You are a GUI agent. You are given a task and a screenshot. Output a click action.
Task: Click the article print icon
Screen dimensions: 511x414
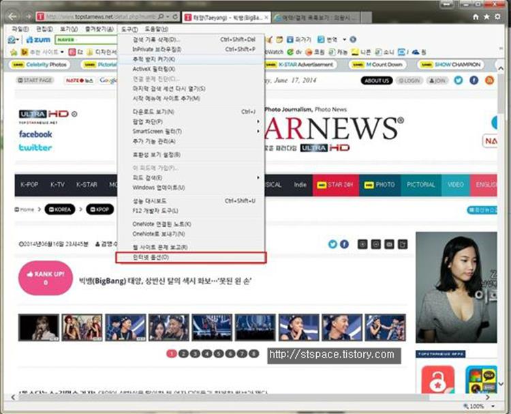403,244
